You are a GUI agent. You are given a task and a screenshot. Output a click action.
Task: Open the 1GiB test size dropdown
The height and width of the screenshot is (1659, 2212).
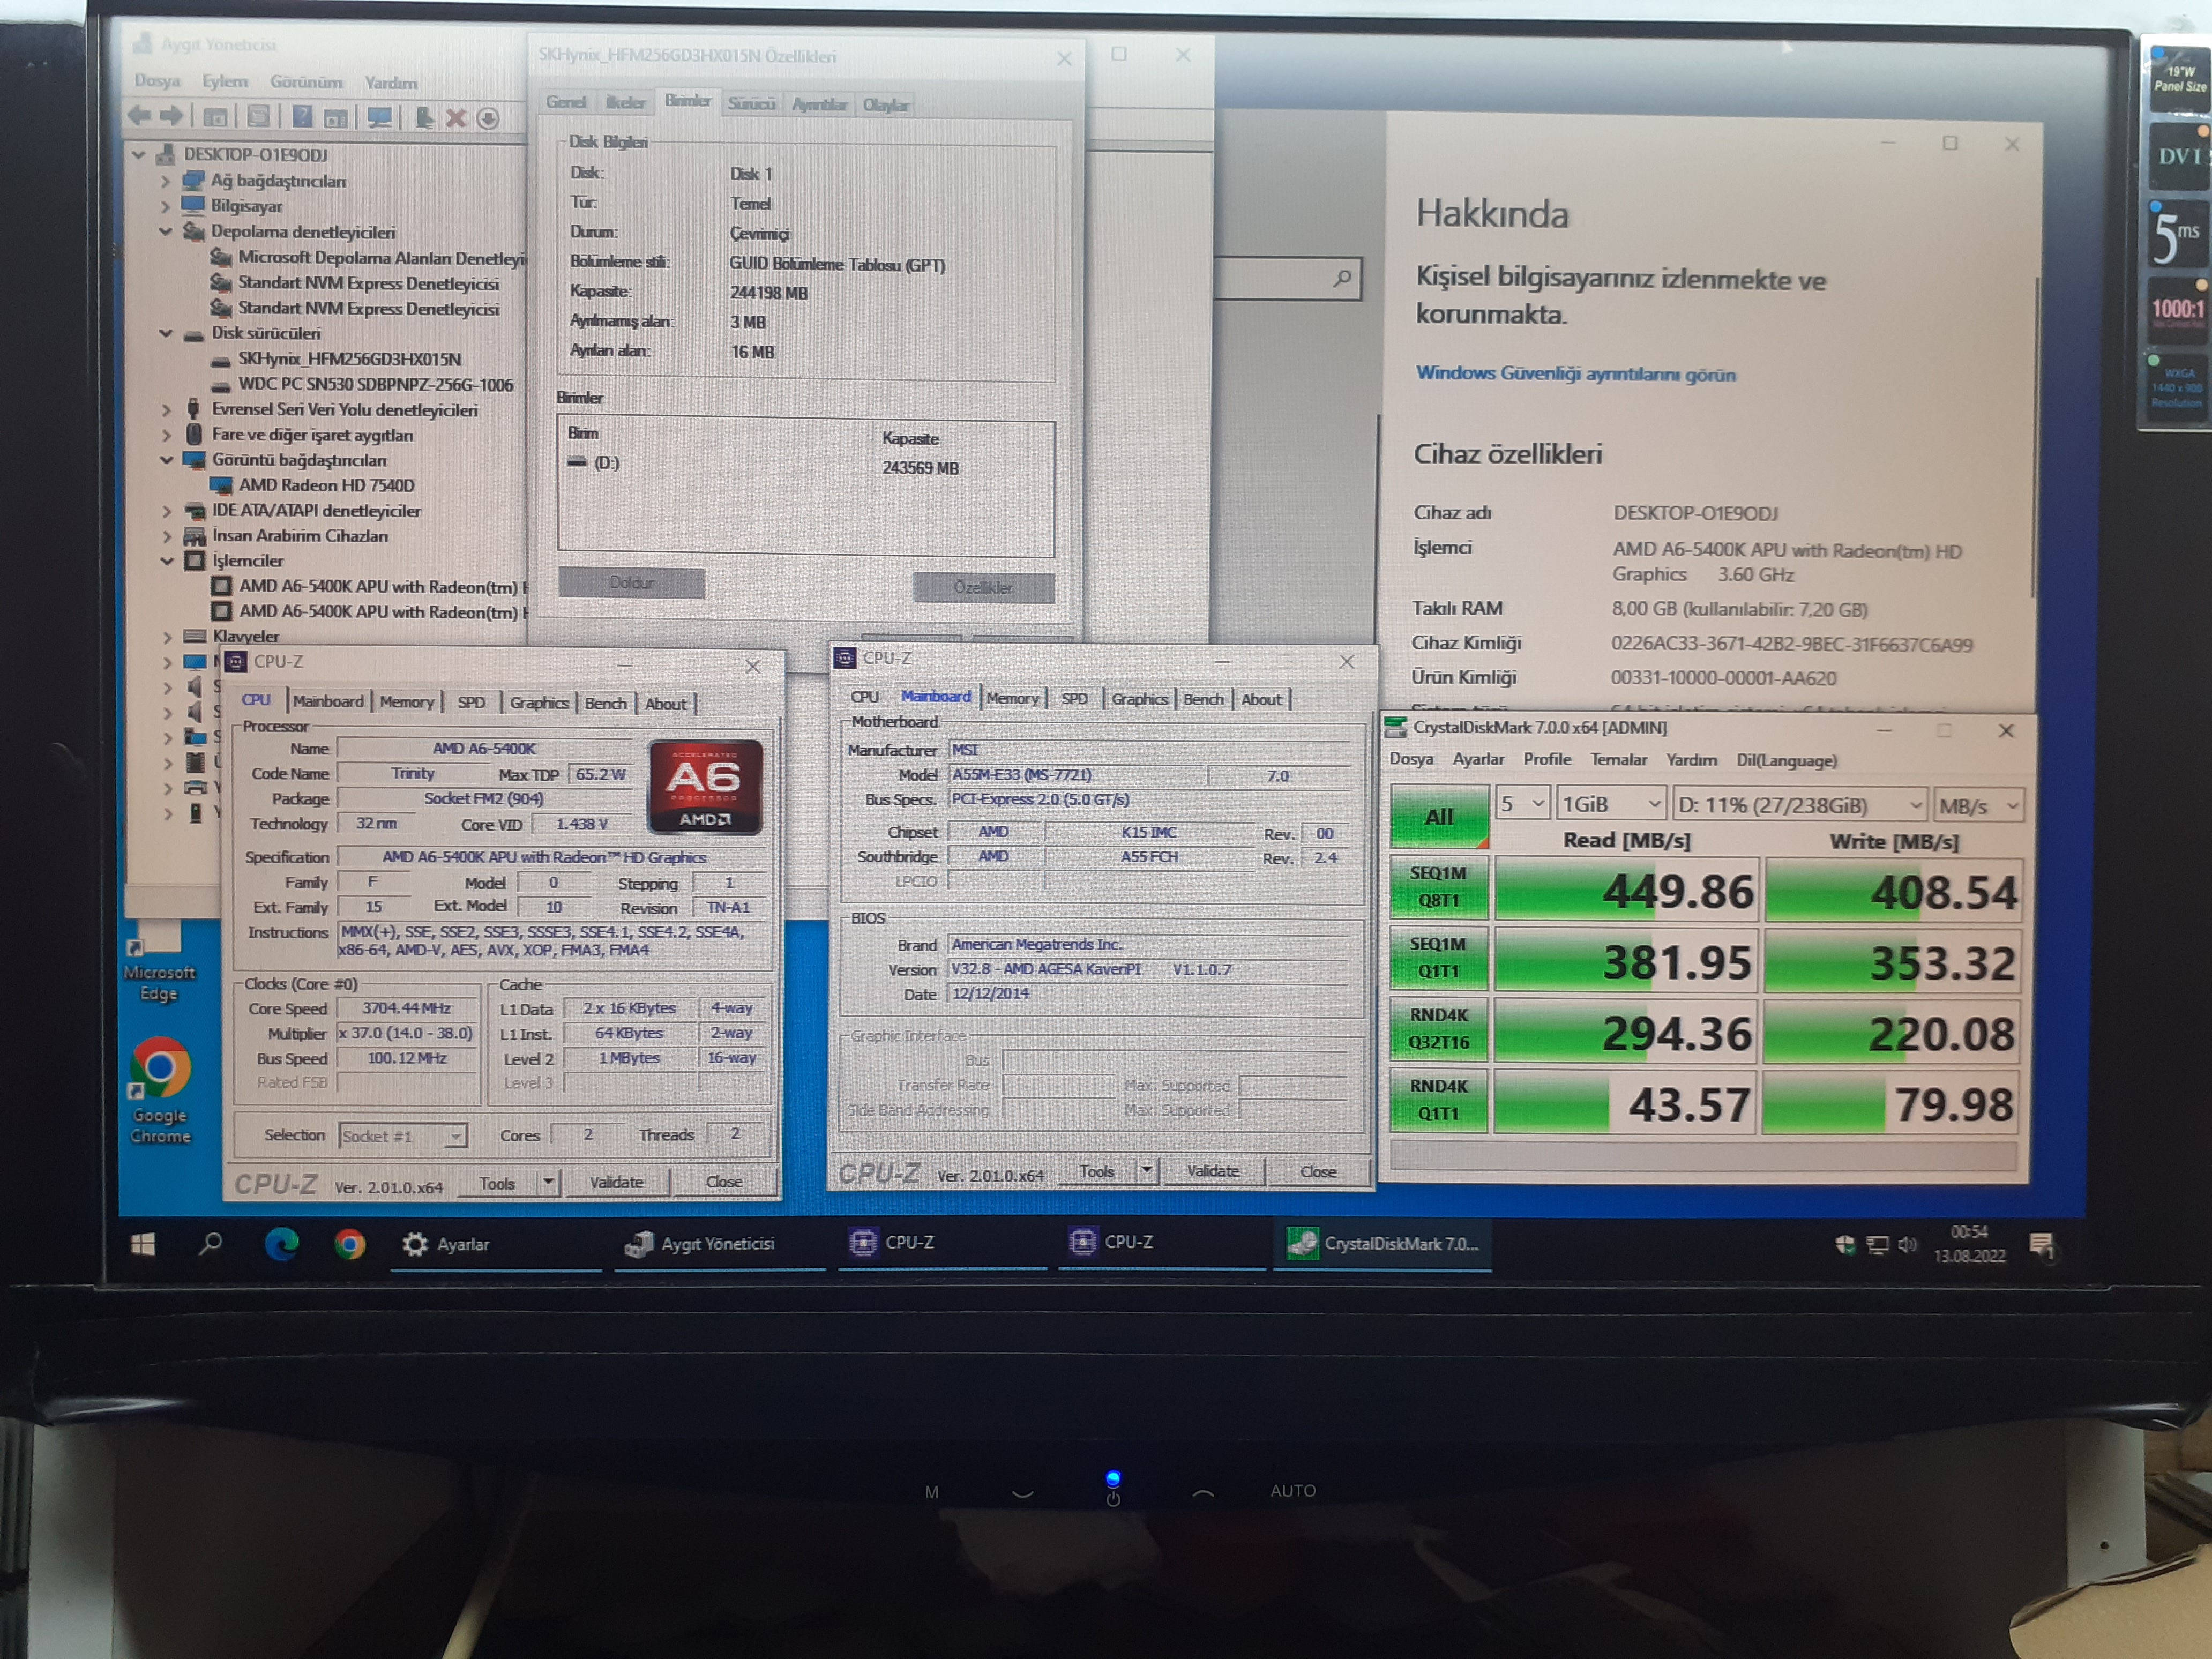pos(1611,804)
